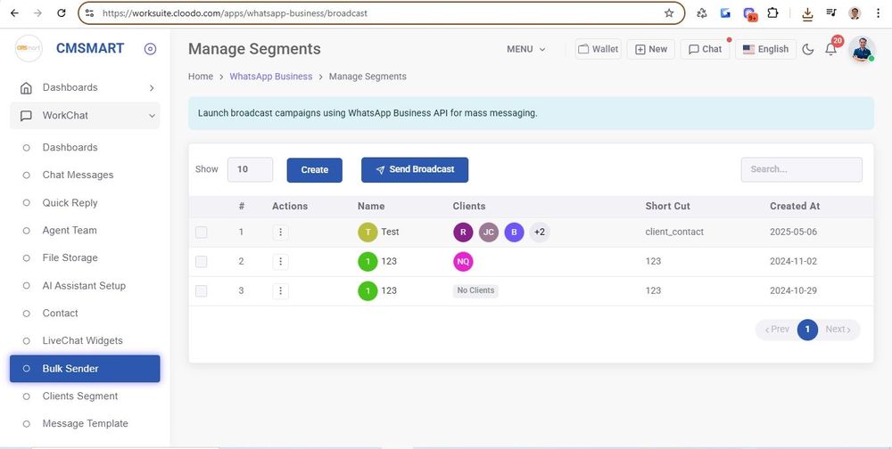Viewport: 892px width, 449px height.
Task: Open the user profile avatar
Action: [x=861, y=50]
